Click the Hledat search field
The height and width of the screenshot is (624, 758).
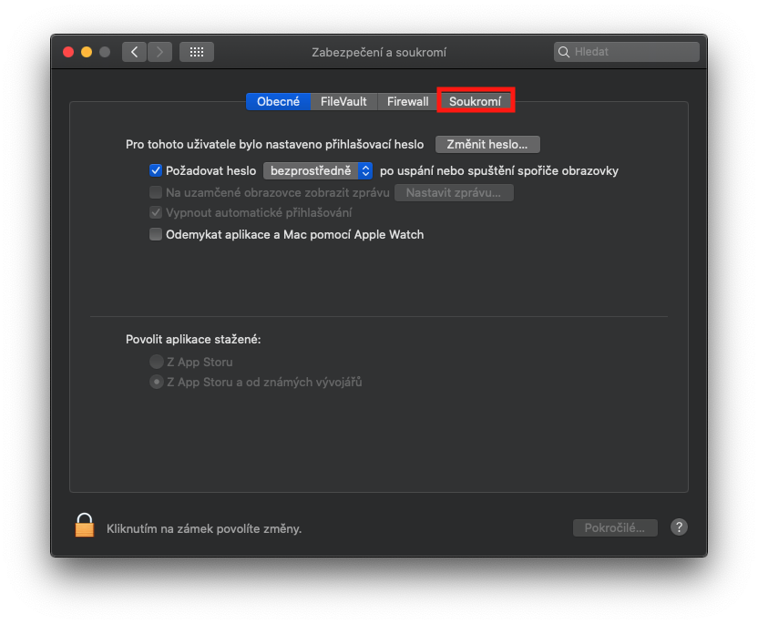point(633,52)
